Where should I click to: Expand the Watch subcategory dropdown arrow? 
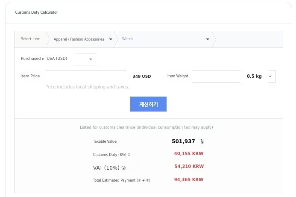[x=208, y=39]
